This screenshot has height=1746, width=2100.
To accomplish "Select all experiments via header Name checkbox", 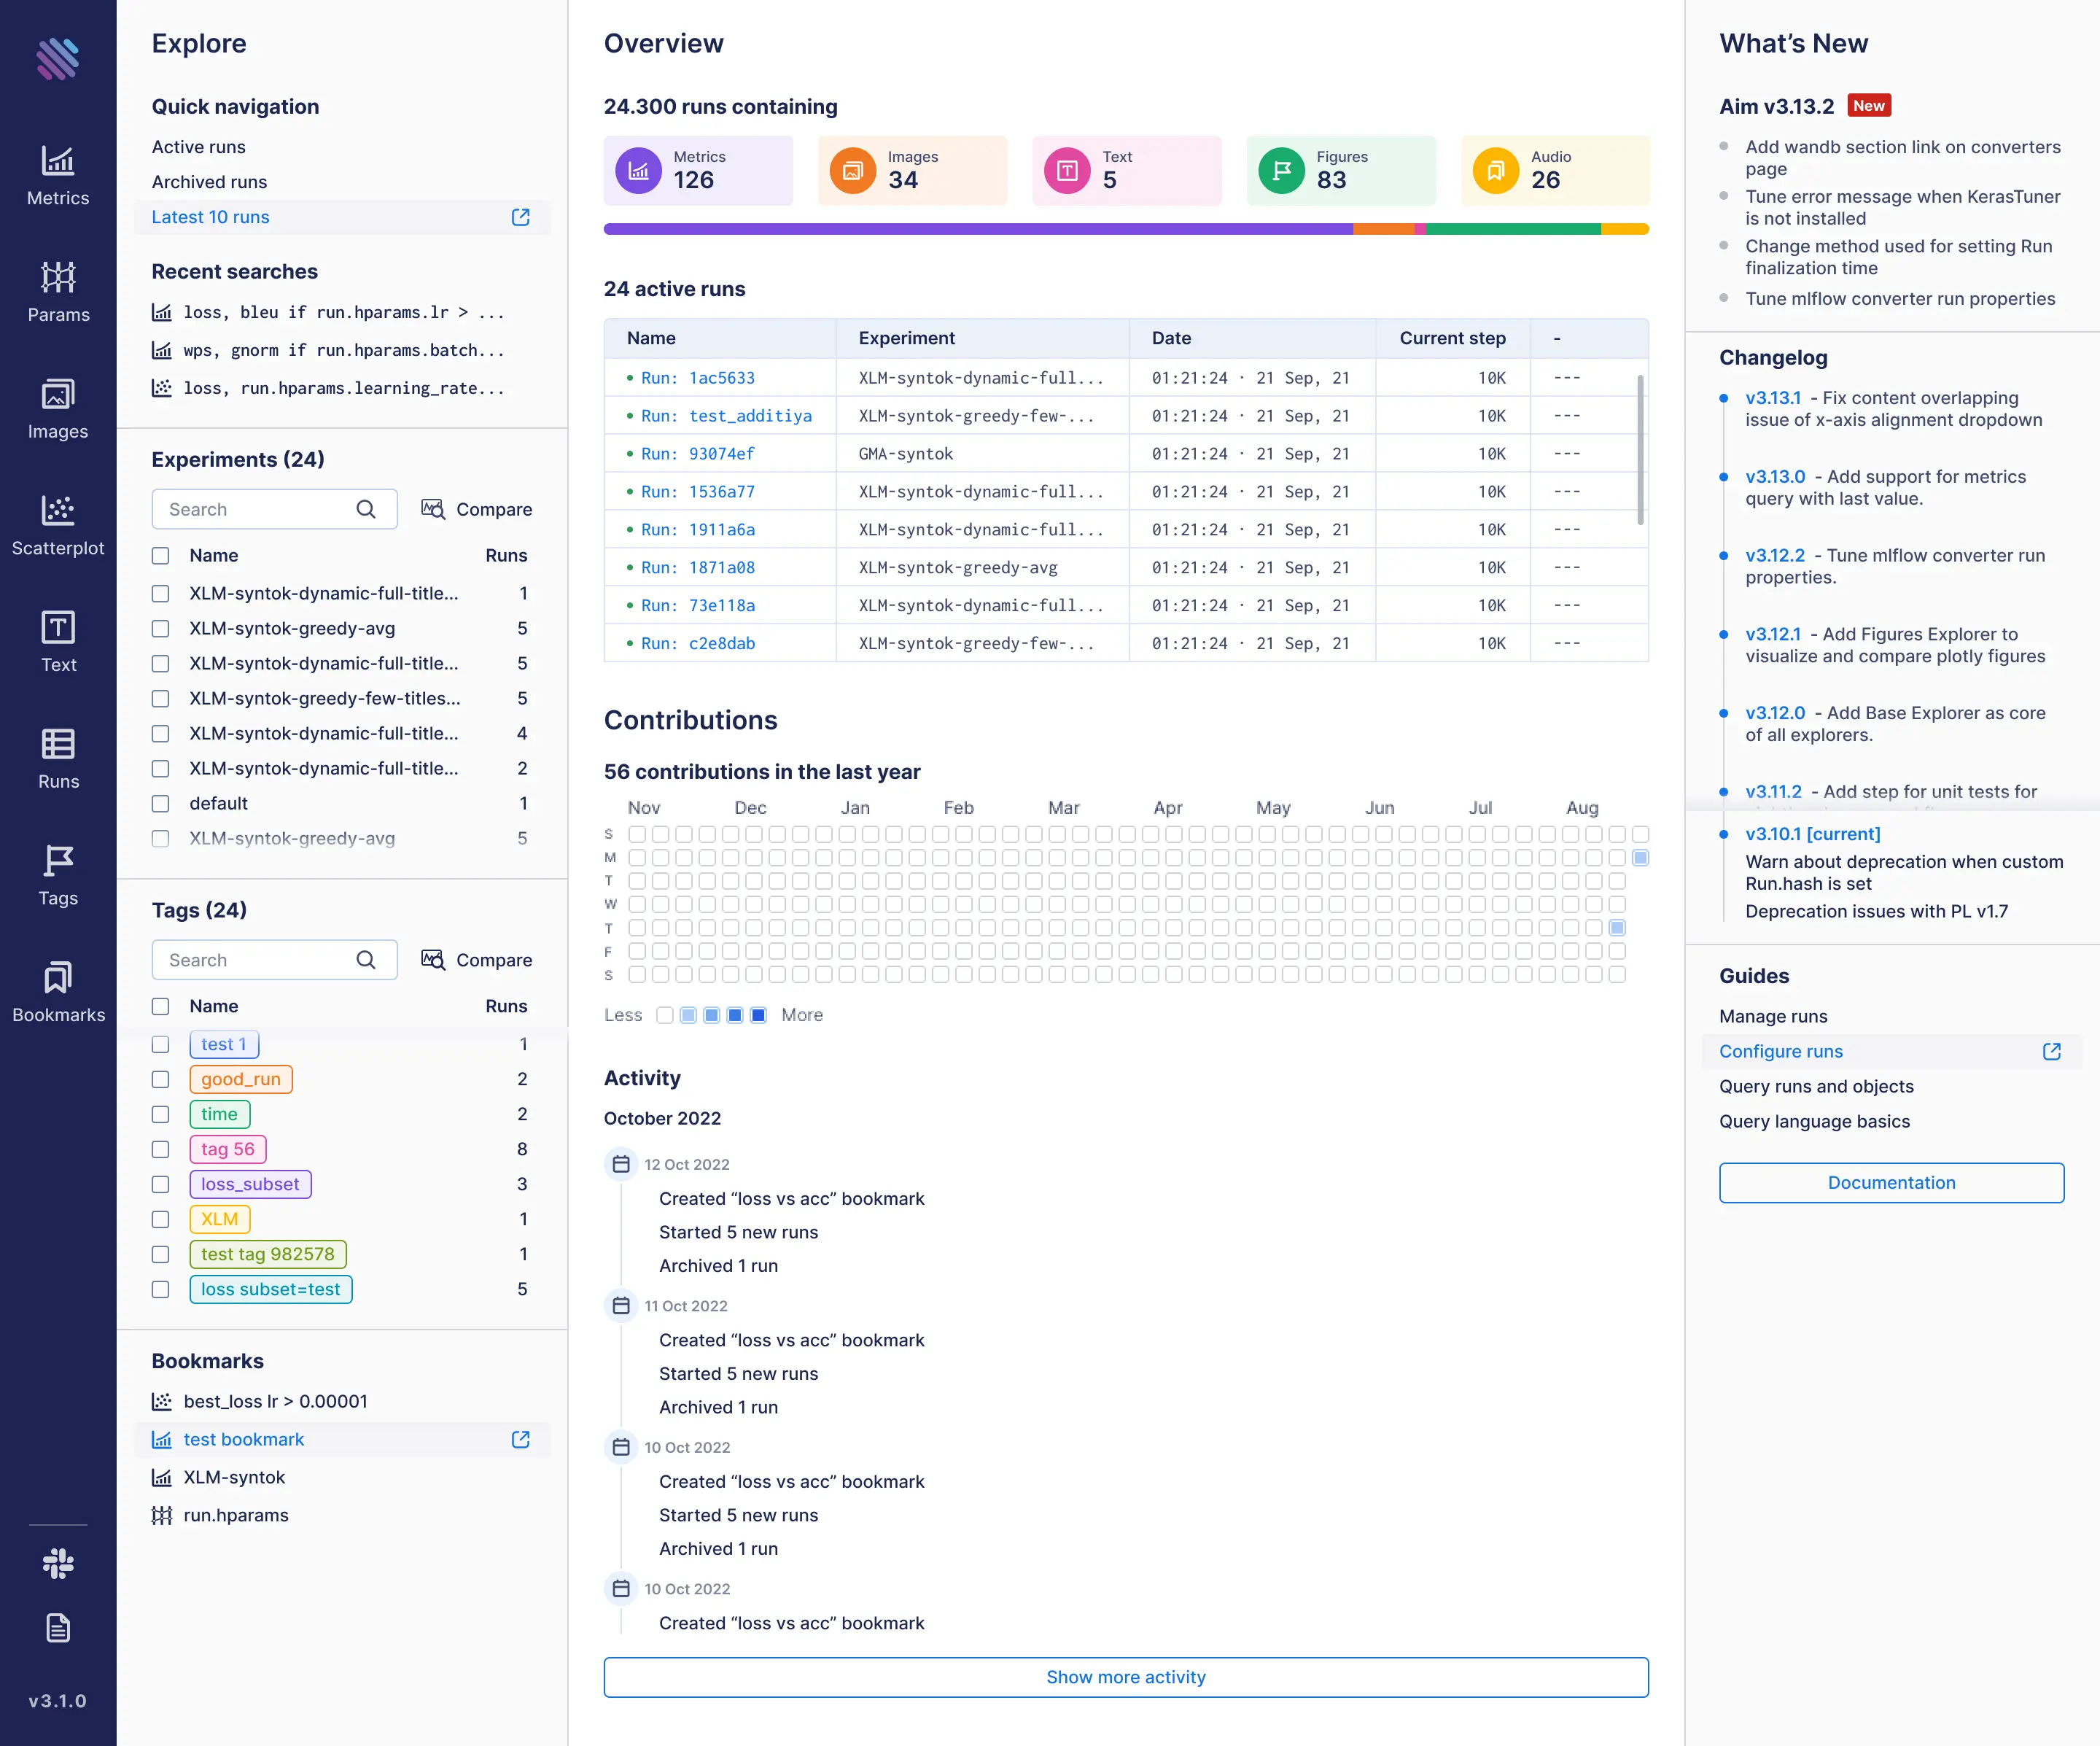I will (x=160, y=556).
